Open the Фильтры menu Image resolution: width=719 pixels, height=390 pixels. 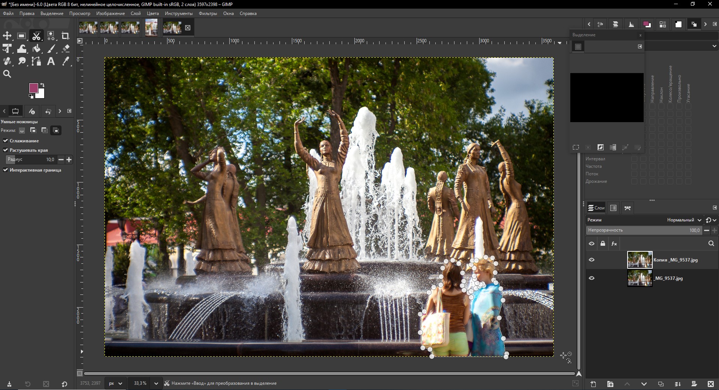[x=208, y=13]
